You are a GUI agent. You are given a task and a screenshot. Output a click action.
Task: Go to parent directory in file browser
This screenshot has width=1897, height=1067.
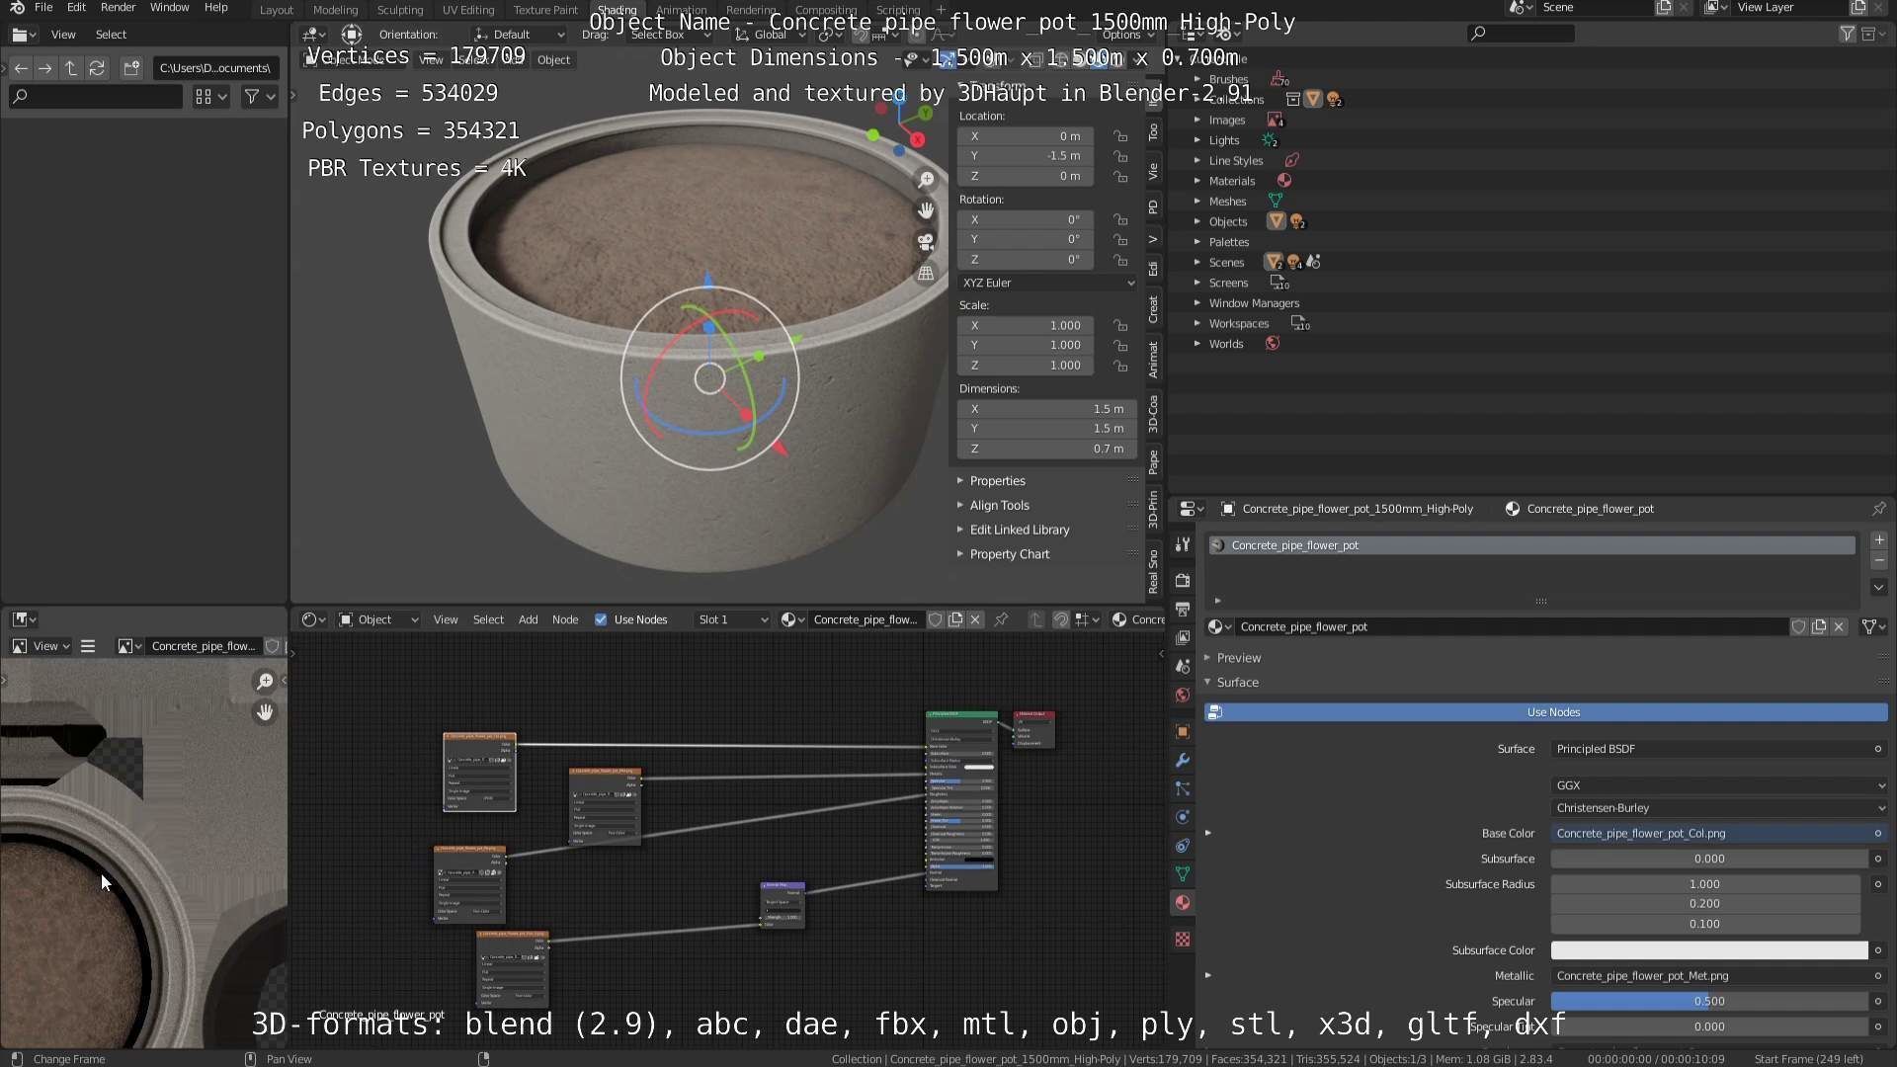click(71, 68)
